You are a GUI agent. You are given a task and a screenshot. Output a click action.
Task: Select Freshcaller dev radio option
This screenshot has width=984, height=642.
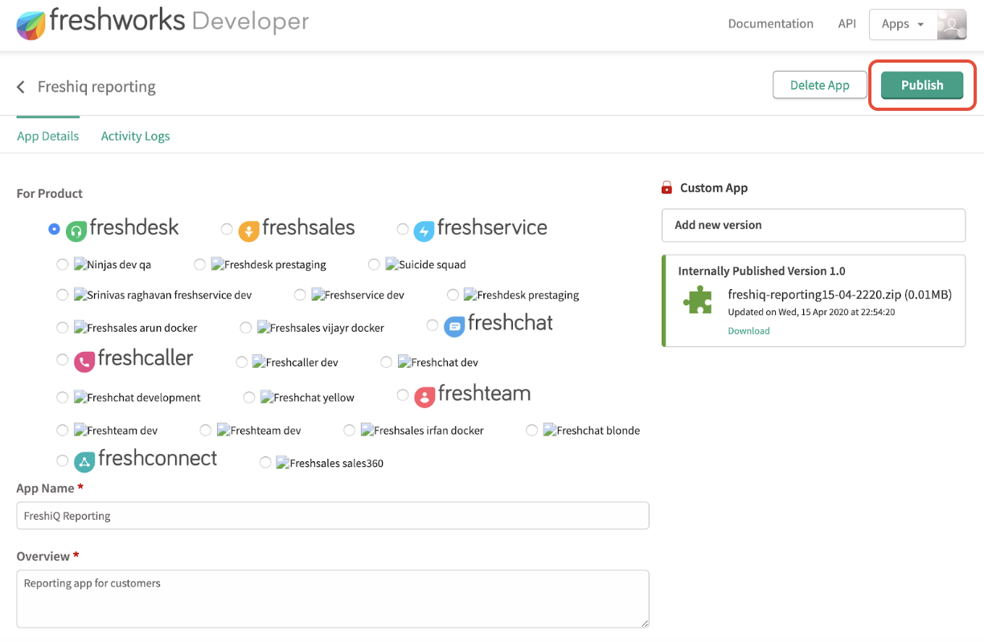pyautogui.click(x=241, y=362)
